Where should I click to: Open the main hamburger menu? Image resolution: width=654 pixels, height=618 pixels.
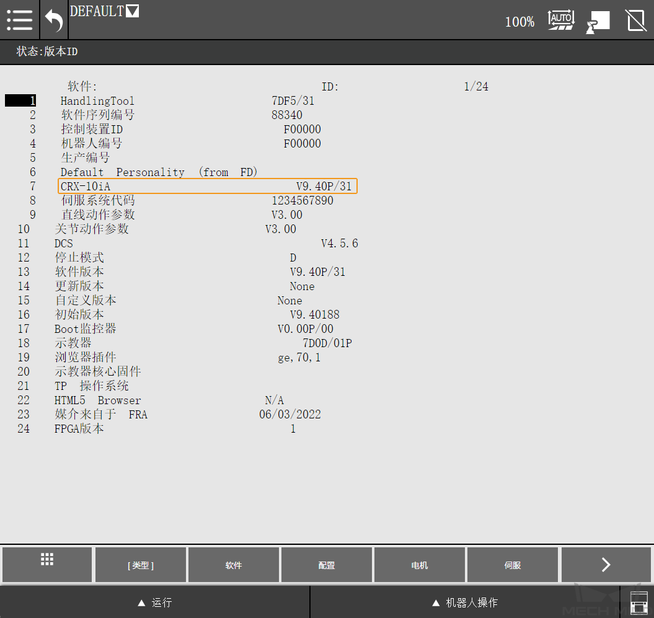[20, 20]
